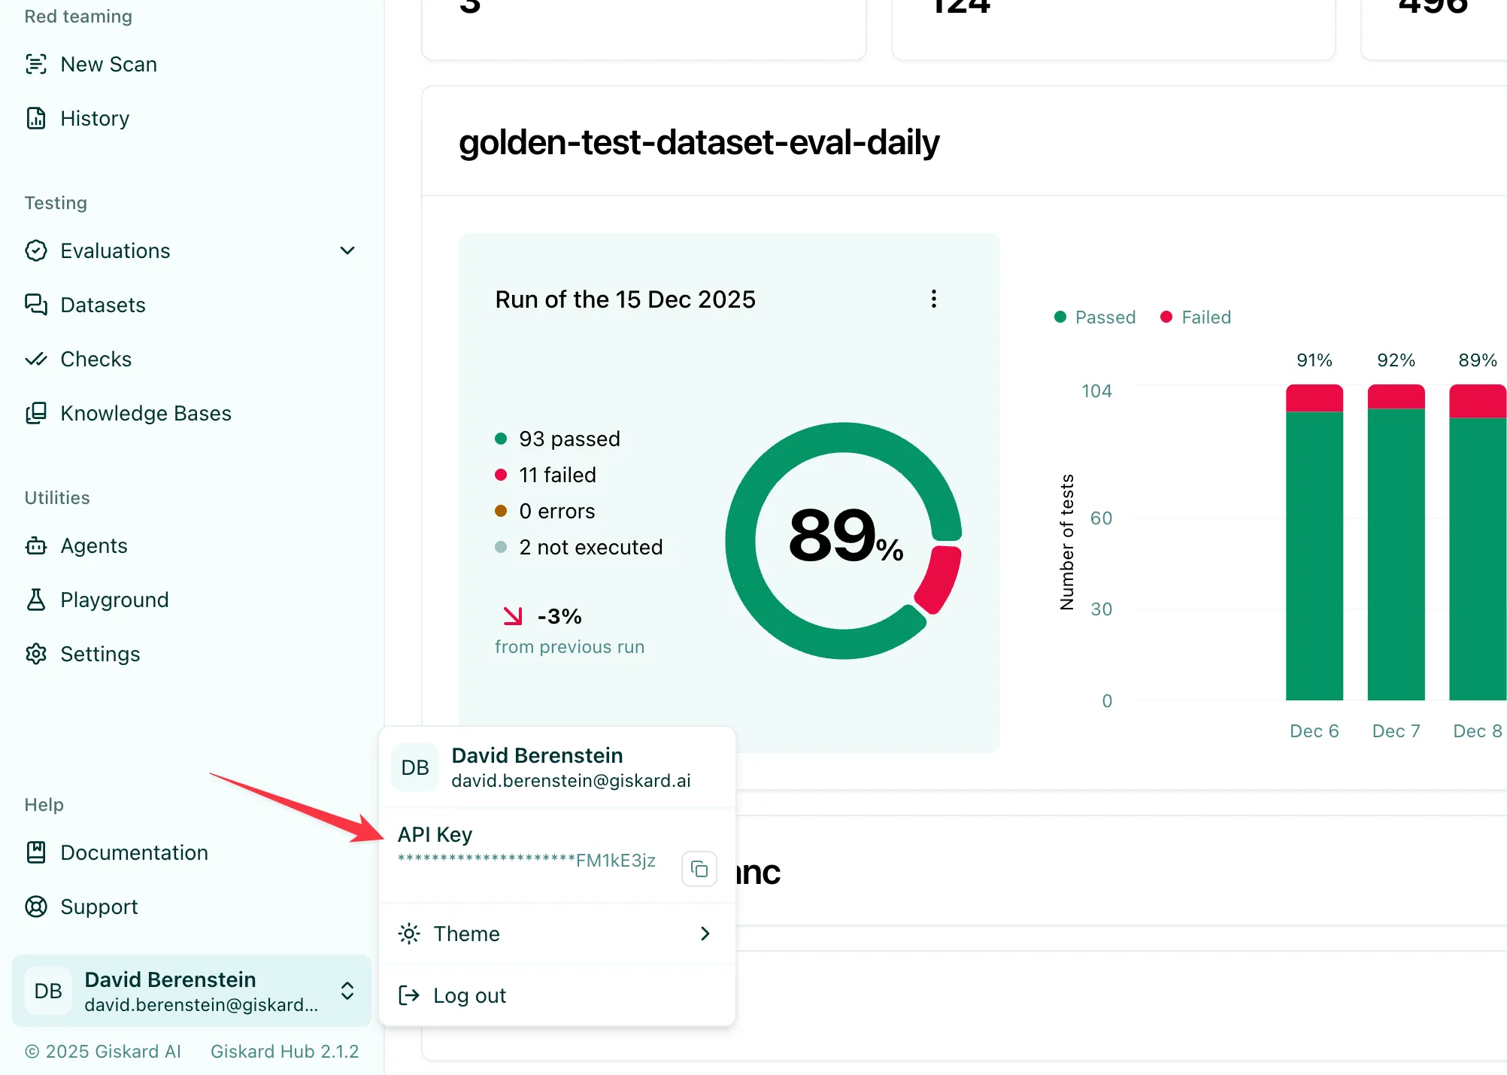The image size is (1507, 1075).
Task: Select the Checks checkmark icon
Action: coord(37,359)
